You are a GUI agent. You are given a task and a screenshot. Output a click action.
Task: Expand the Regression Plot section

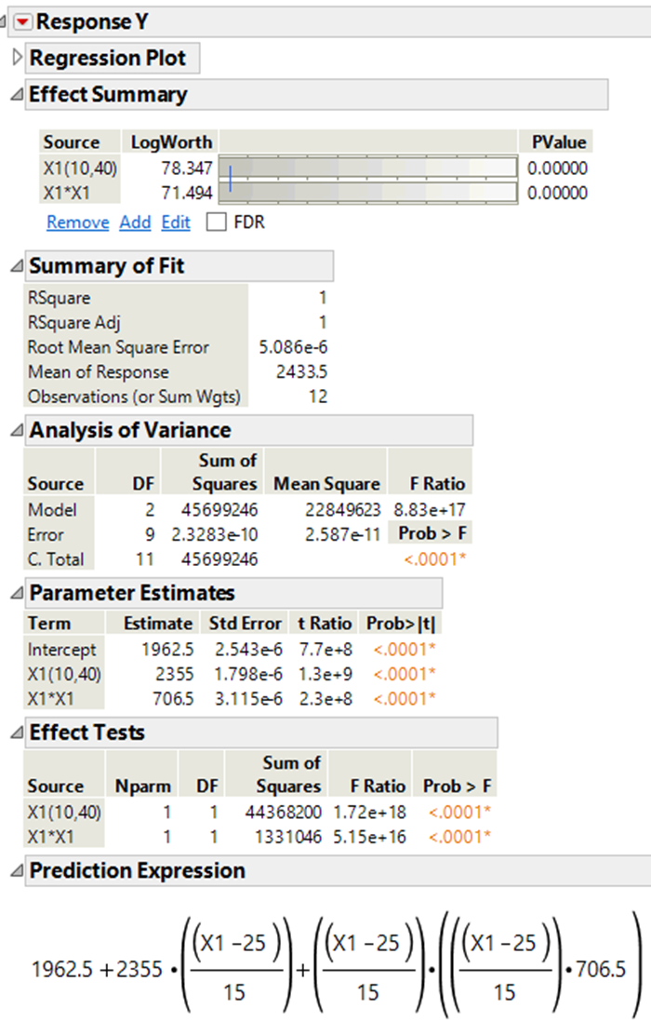click(x=17, y=58)
